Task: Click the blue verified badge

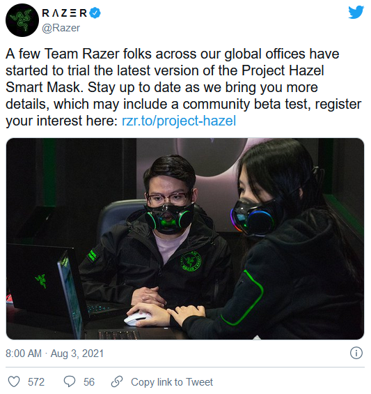Action: (95, 13)
